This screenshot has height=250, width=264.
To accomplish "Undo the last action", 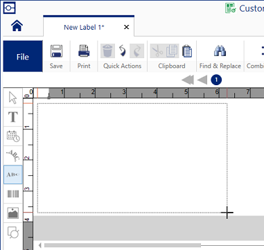I will click(123, 51).
